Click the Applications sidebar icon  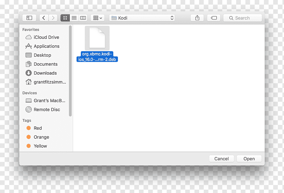pyautogui.click(x=28, y=46)
